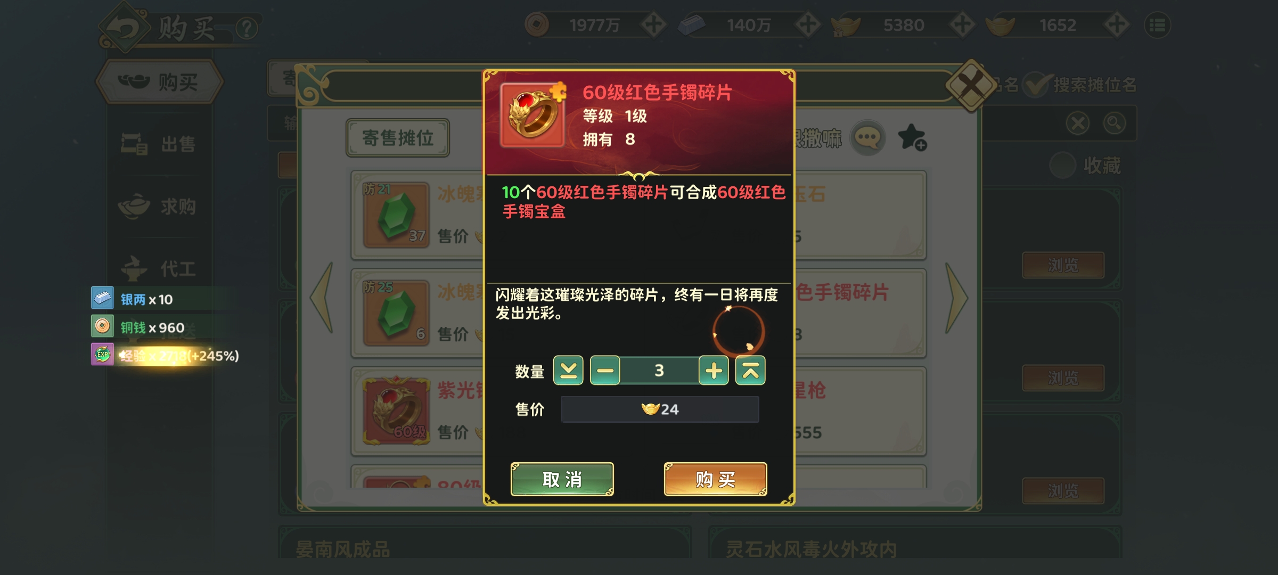
Task: Add shop to favorites with star icon
Action: [912, 137]
